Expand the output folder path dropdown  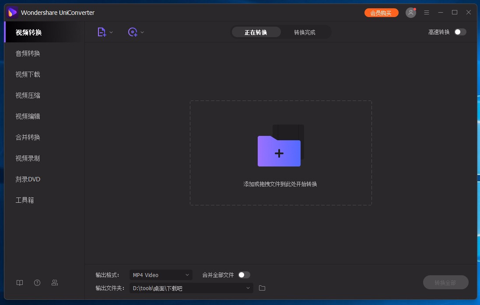click(248, 288)
